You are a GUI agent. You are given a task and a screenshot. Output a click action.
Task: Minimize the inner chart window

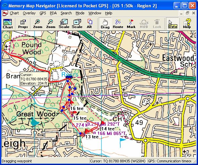pyautogui.click(x=181, y=13)
